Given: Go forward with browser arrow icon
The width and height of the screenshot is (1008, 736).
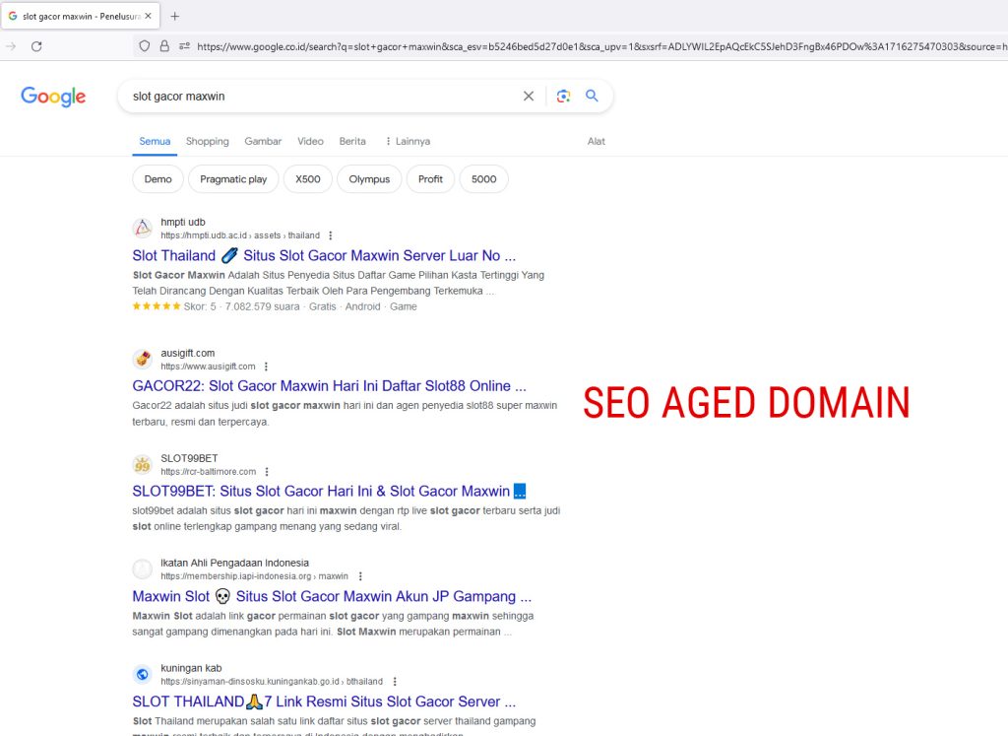Looking at the screenshot, I should 11,46.
